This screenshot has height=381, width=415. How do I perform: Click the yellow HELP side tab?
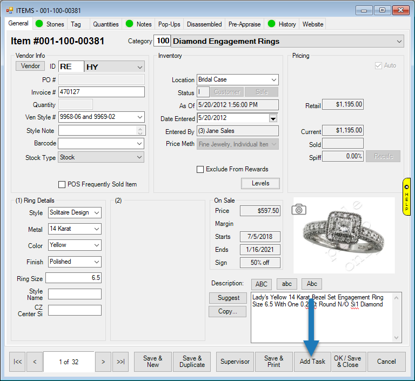(x=406, y=197)
